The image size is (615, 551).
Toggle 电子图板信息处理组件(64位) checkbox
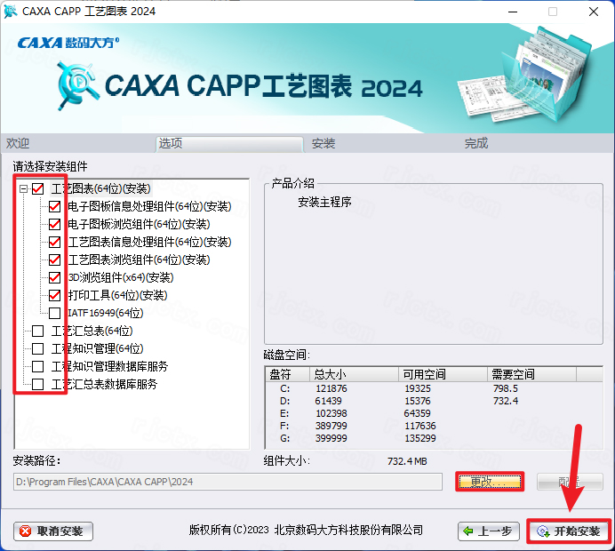tap(55, 206)
